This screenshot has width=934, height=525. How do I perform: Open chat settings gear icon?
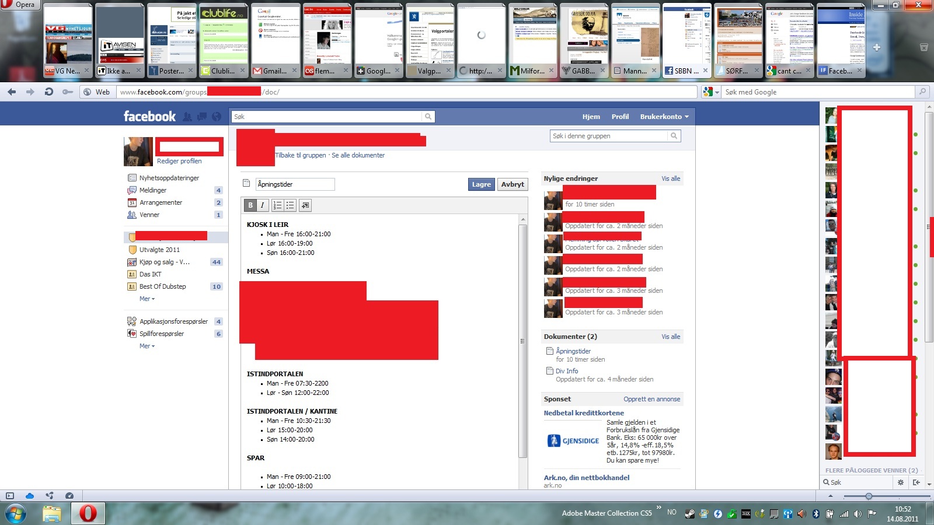tap(901, 482)
